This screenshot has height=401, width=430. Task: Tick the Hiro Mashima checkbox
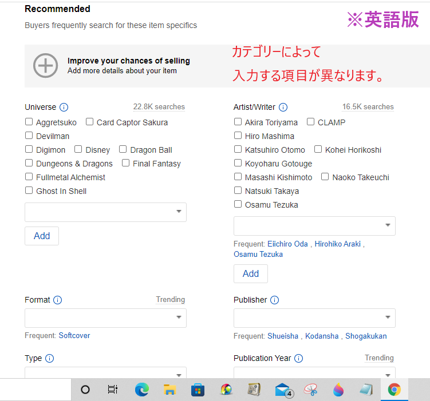coord(238,136)
